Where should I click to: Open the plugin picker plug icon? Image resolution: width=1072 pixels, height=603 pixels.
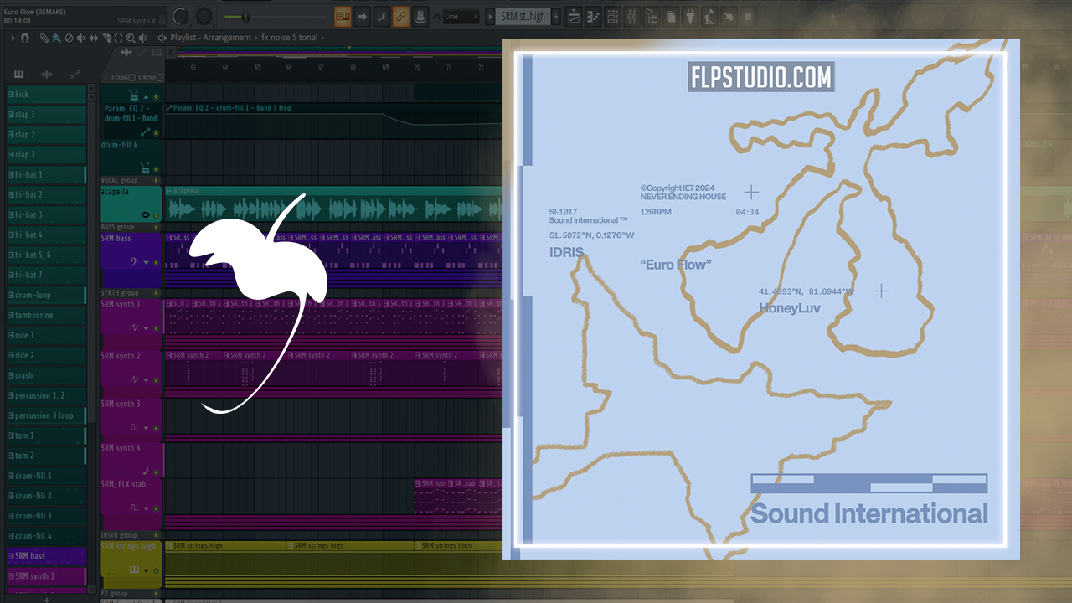(690, 17)
